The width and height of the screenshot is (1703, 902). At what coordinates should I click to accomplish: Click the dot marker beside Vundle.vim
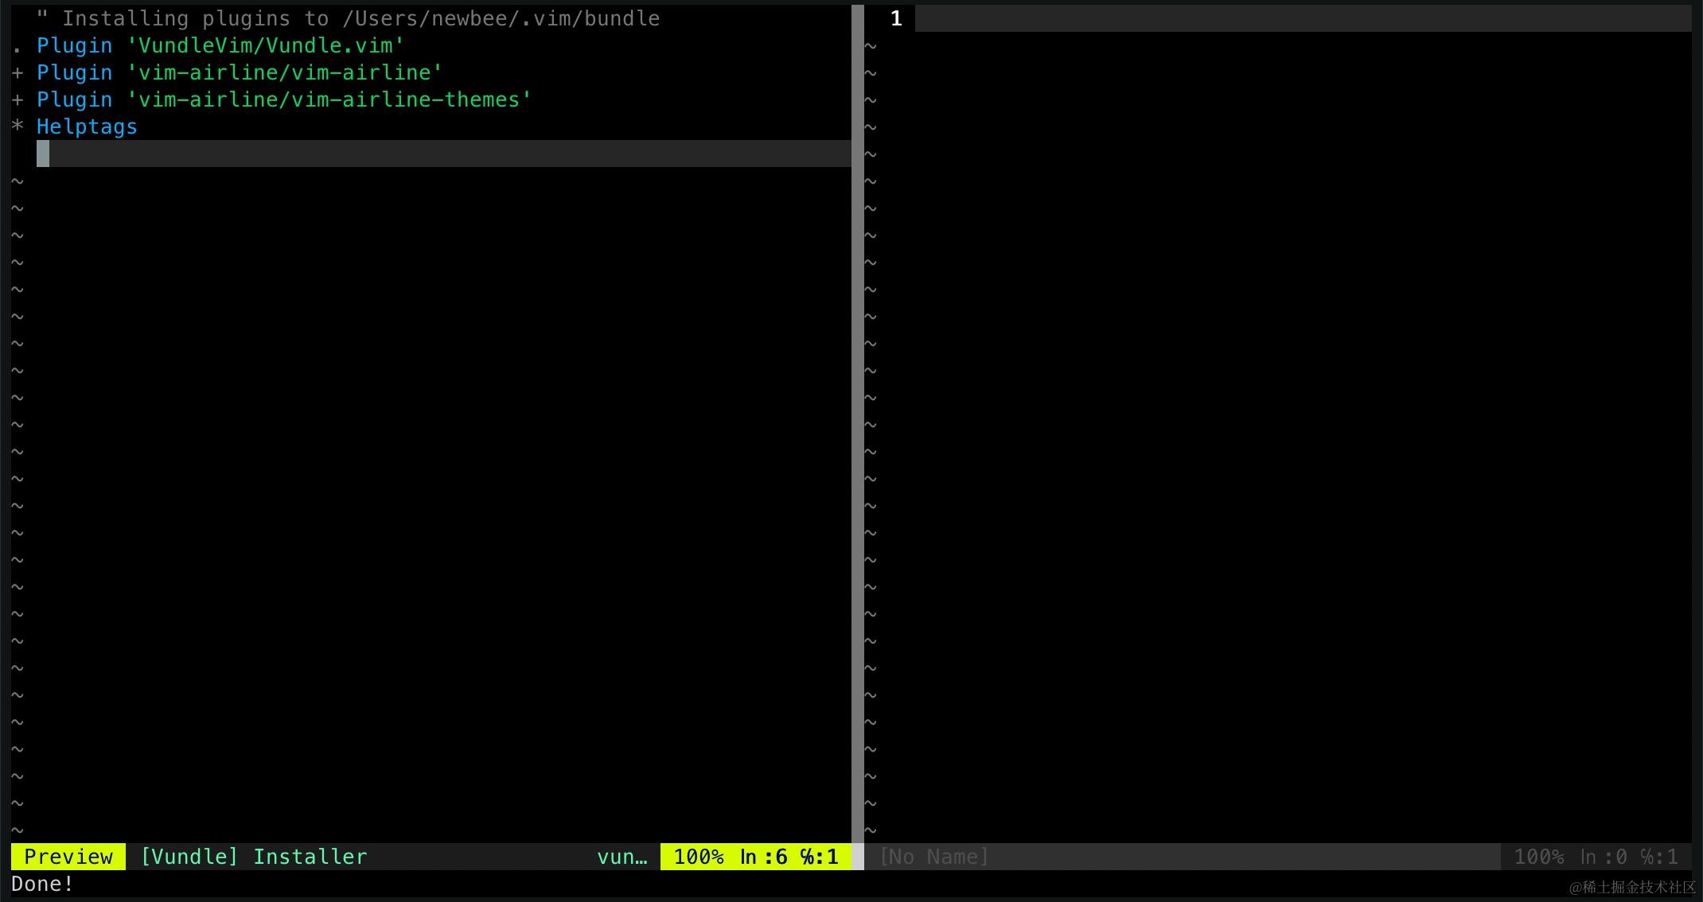tap(18, 49)
